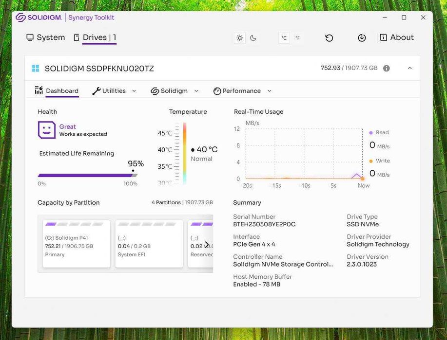The width and height of the screenshot is (447, 340).
Task: Click the temperature color gradient bar
Action: [x=185, y=154]
